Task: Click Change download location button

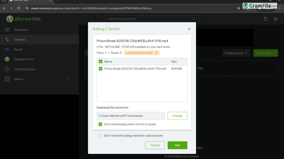Action: coord(177,116)
